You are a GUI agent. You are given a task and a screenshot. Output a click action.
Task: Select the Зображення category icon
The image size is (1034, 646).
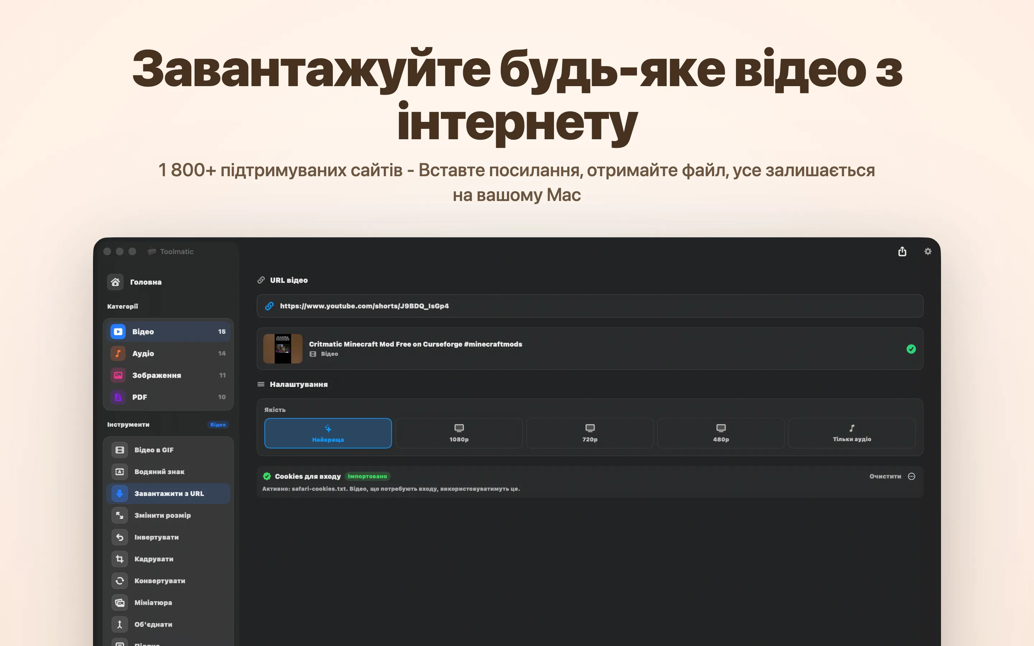coord(118,375)
